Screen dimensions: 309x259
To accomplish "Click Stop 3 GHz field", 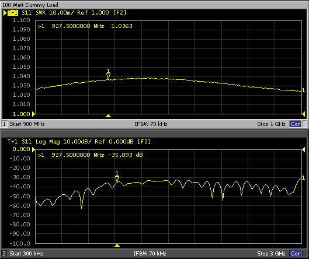I will [x=271, y=254].
